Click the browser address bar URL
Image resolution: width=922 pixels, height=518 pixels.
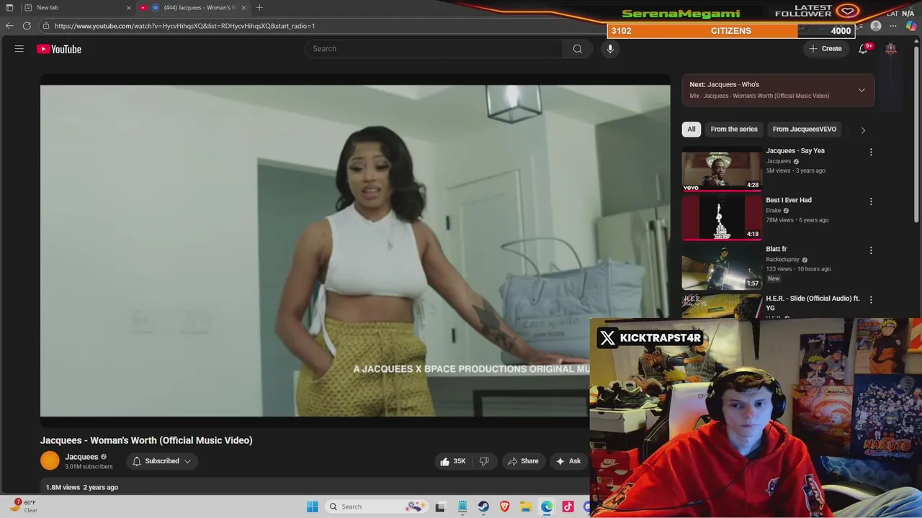pos(184,26)
